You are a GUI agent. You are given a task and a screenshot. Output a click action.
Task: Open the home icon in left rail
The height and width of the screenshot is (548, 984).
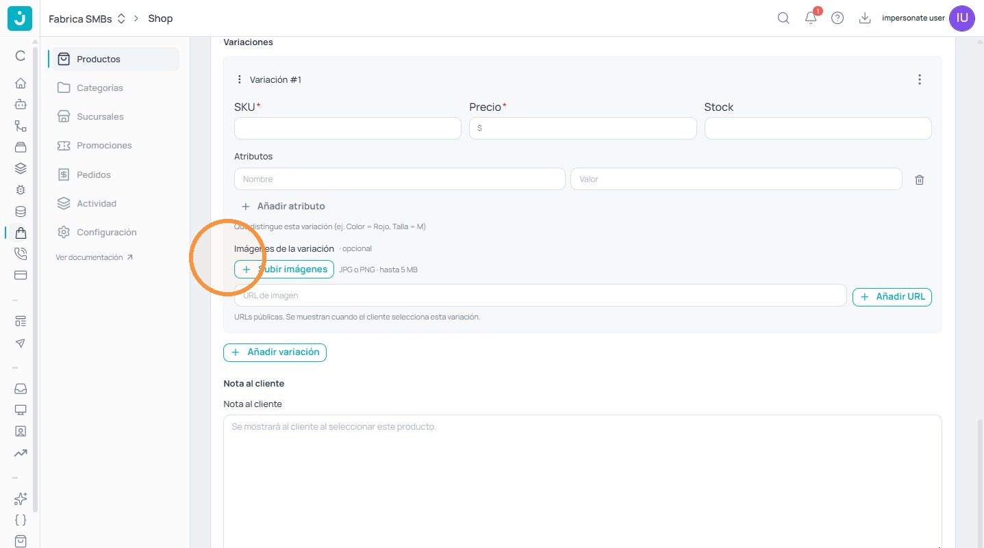[x=21, y=83]
